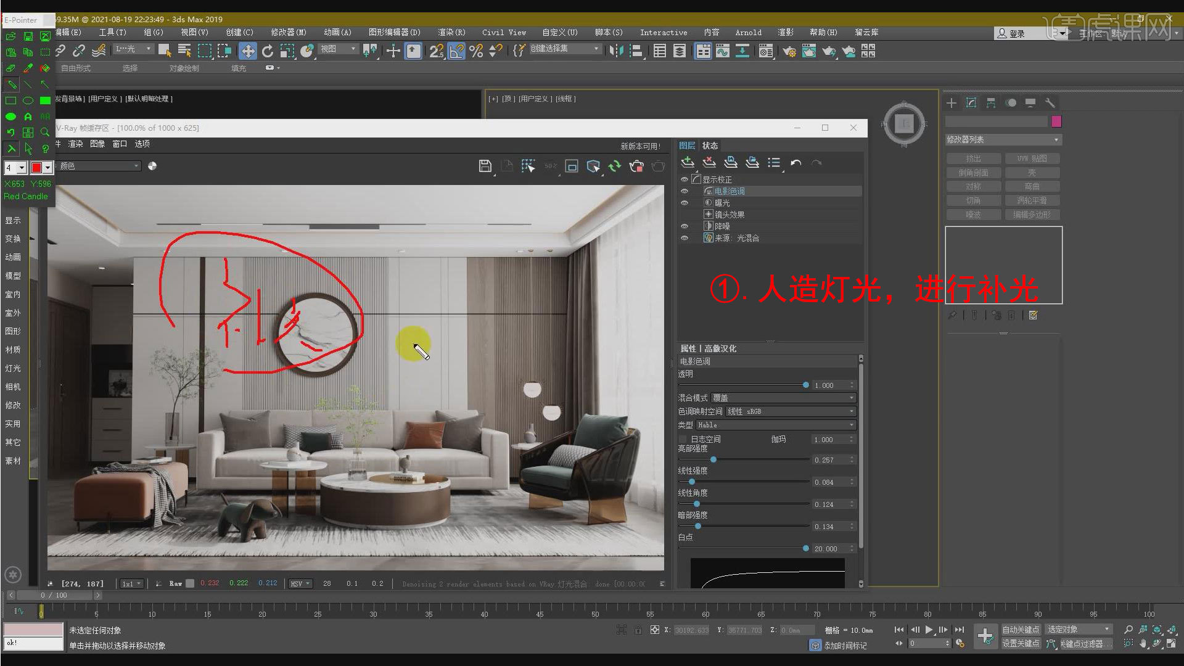Open the Utilities wrench tab
1184x666 pixels.
click(x=1050, y=103)
